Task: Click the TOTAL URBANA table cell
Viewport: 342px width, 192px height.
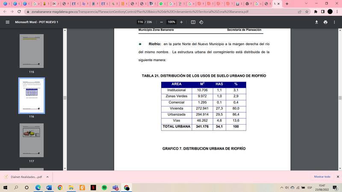Action: [x=177, y=126]
